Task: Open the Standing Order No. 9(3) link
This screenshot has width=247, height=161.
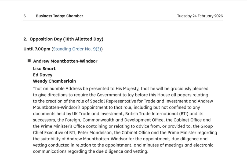Action: [77, 49]
